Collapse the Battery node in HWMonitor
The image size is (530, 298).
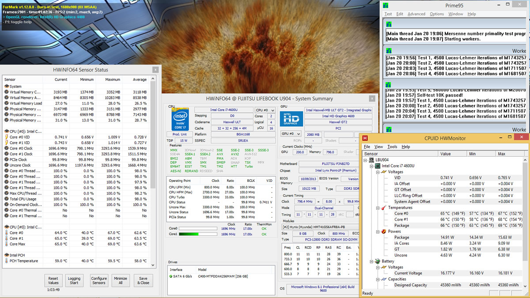372,261
